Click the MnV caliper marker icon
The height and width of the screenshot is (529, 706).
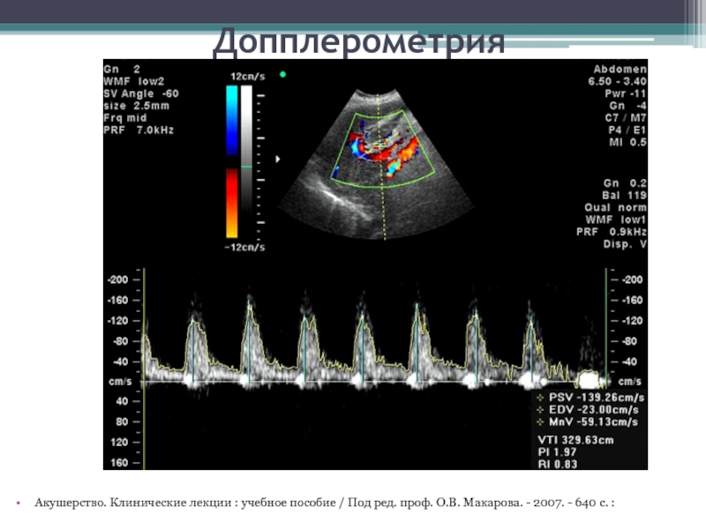pyautogui.click(x=540, y=422)
